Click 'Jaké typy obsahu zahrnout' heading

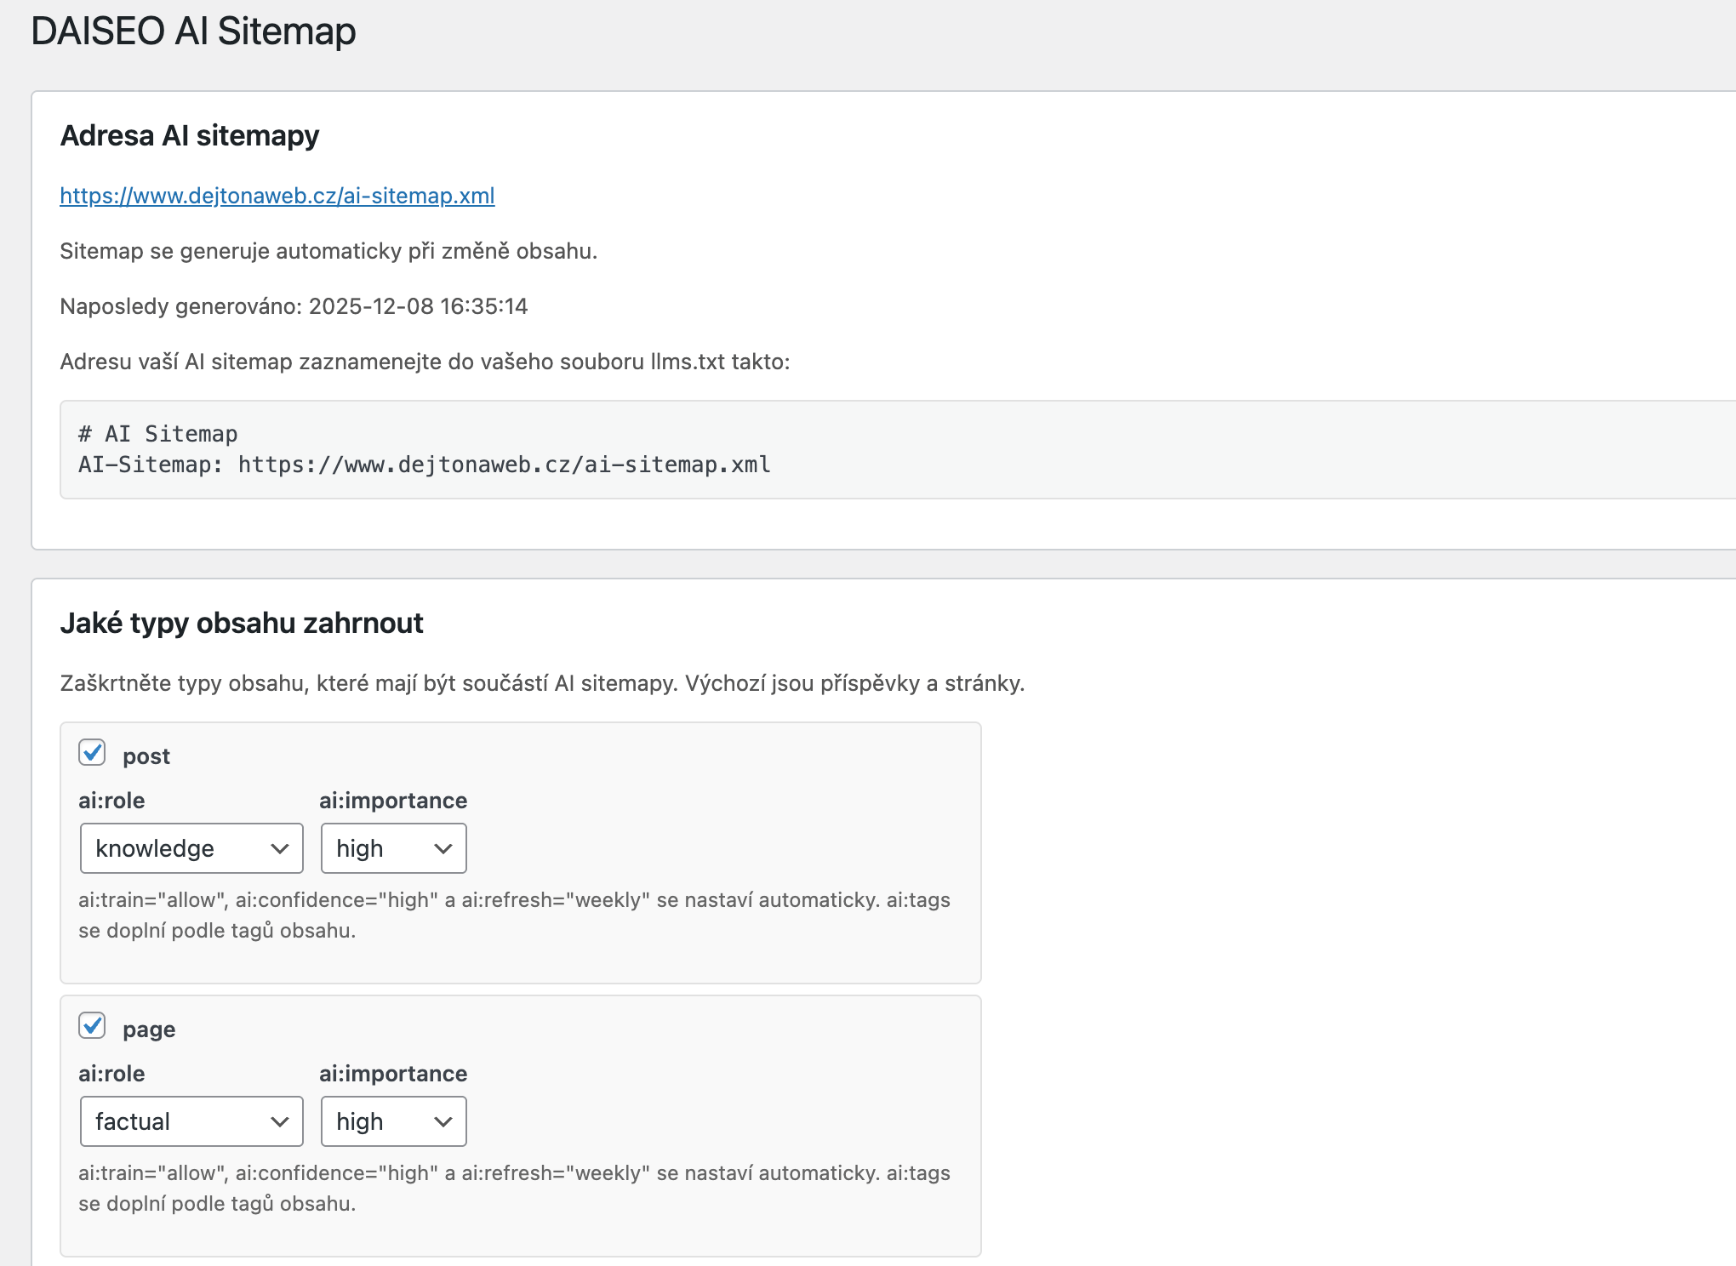[242, 624]
